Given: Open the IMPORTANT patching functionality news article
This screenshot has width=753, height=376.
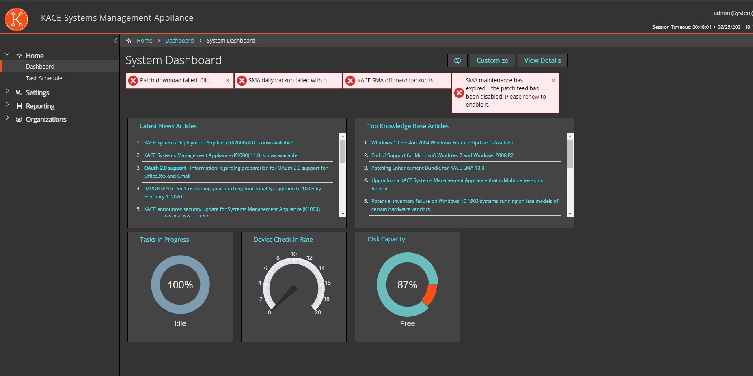Looking at the screenshot, I should click(x=233, y=193).
